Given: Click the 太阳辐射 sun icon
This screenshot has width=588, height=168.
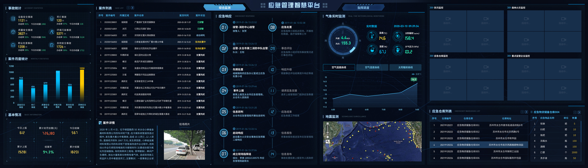Looking at the screenshot, I should [398, 36].
